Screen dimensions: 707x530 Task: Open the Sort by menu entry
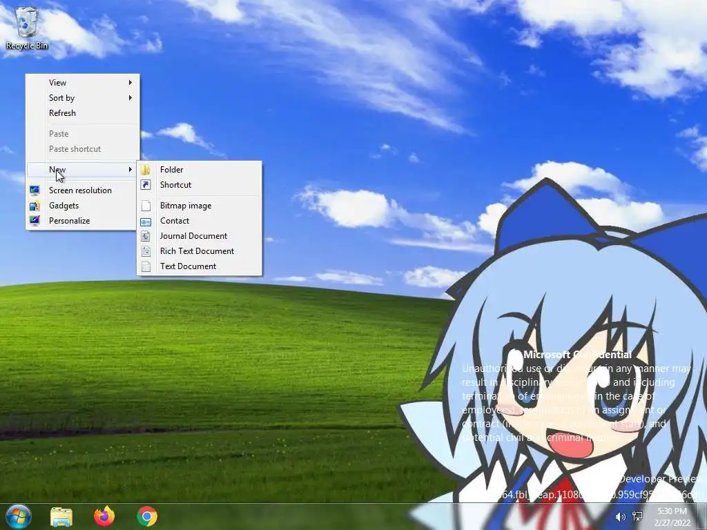(x=83, y=98)
